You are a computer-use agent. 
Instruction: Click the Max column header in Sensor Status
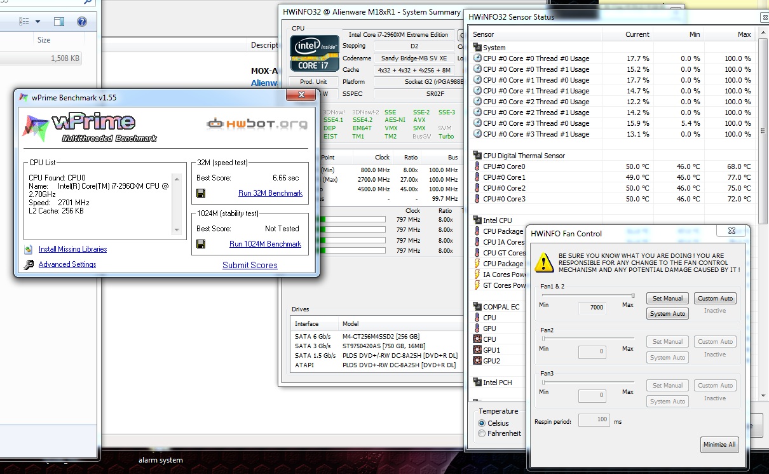(730, 34)
